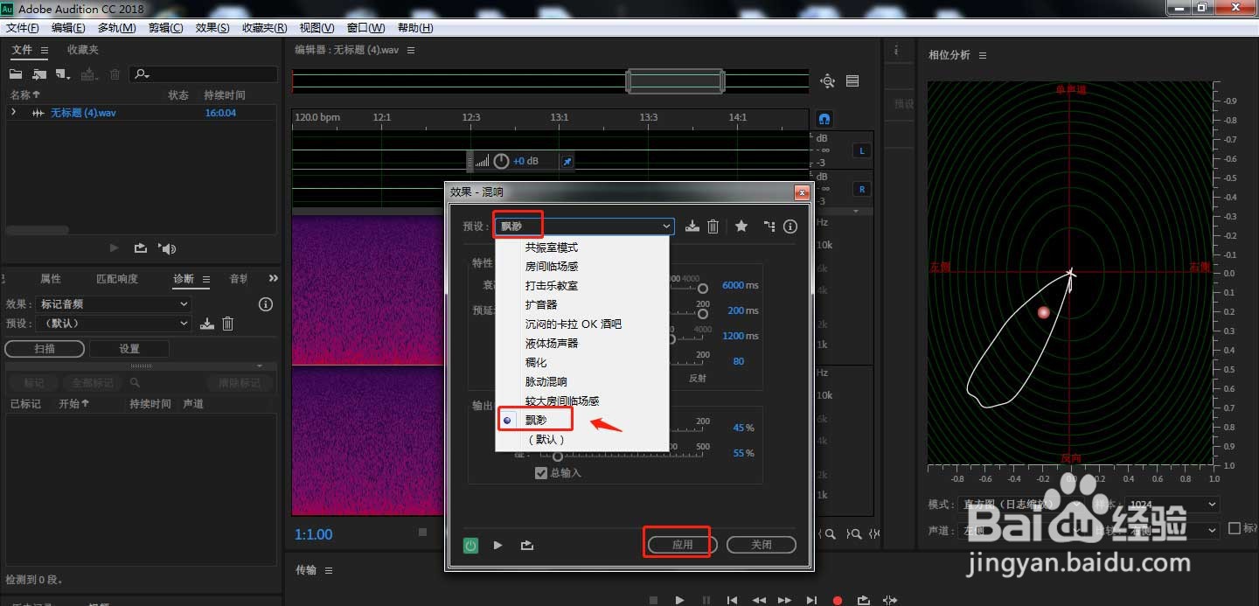Click the 应用 button
This screenshot has height=606, width=1259.
click(682, 545)
